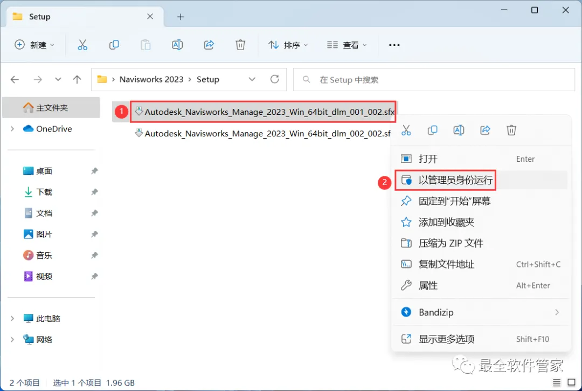Go forward with the Forward arrow
The height and width of the screenshot is (391, 582).
38,79
